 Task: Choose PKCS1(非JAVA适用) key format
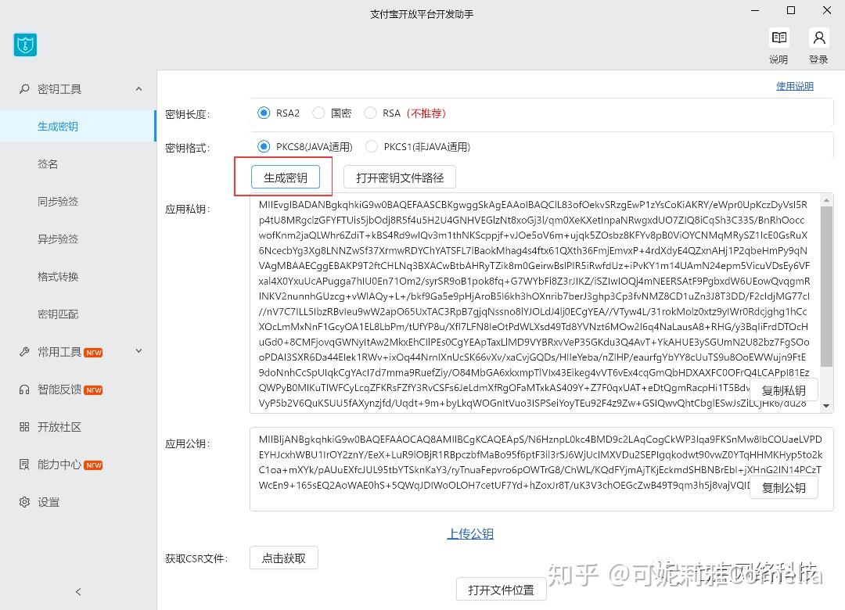[372, 146]
